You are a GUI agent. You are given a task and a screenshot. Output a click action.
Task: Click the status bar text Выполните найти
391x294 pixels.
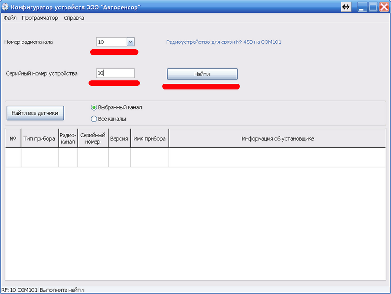pyautogui.click(x=62, y=290)
